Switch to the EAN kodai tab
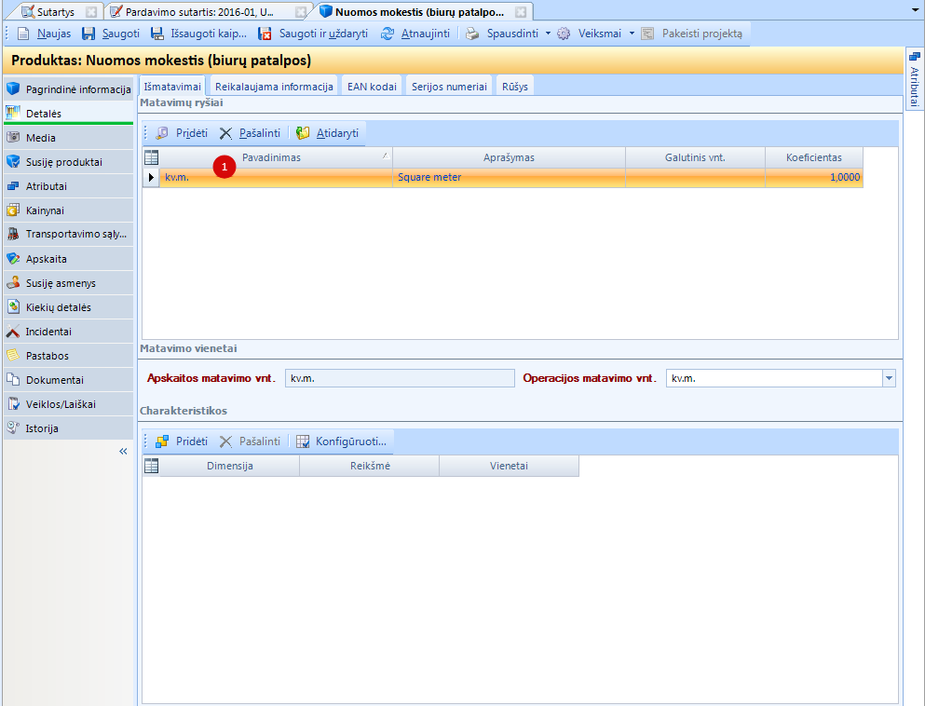The image size is (925, 706). pyautogui.click(x=373, y=87)
